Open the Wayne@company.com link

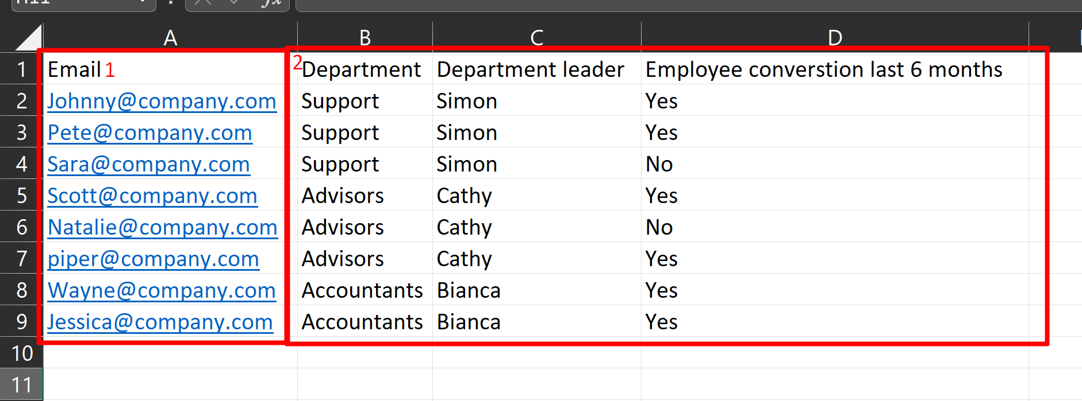tap(162, 290)
